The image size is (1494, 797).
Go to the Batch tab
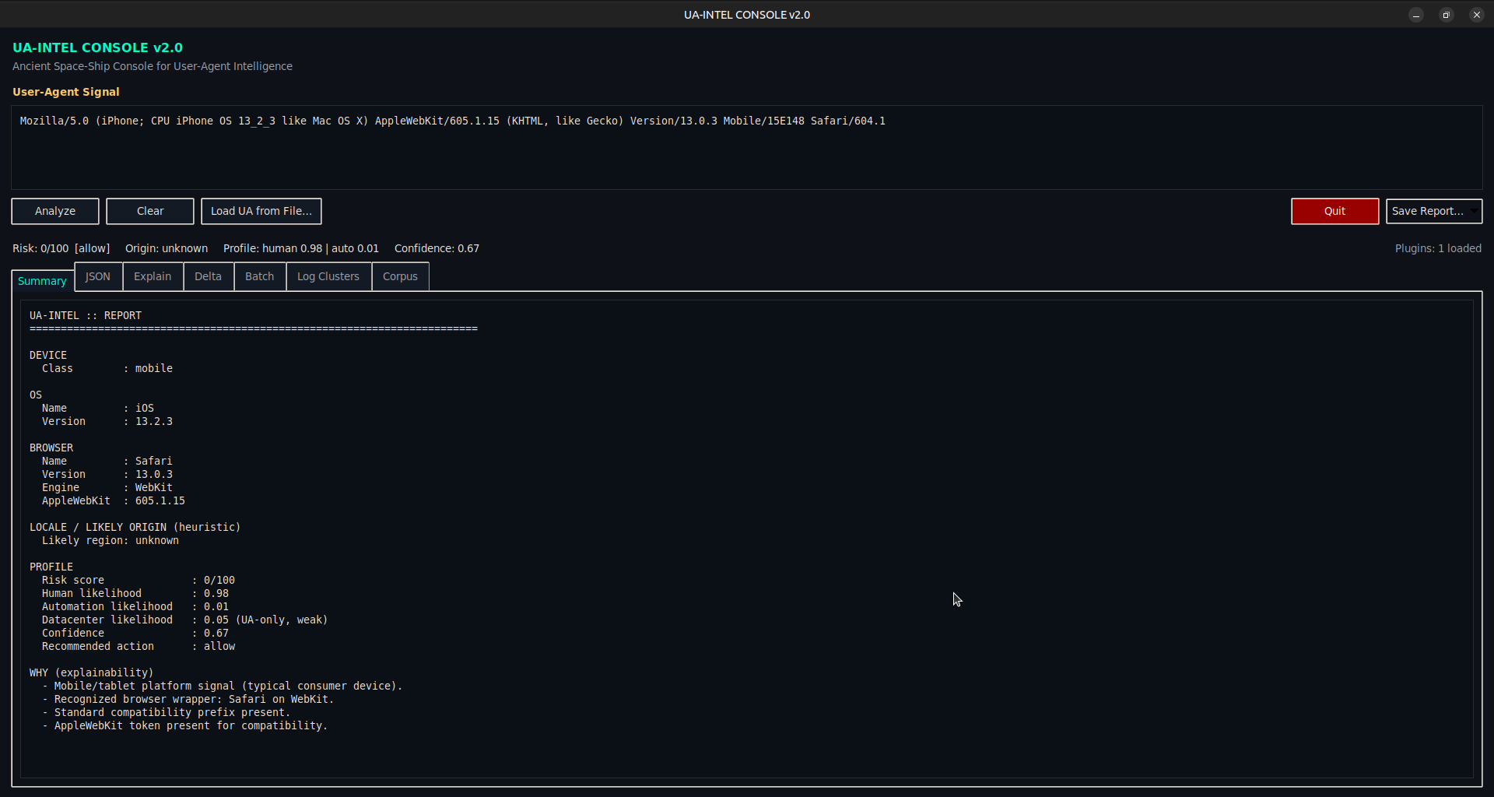(x=259, y=276)
